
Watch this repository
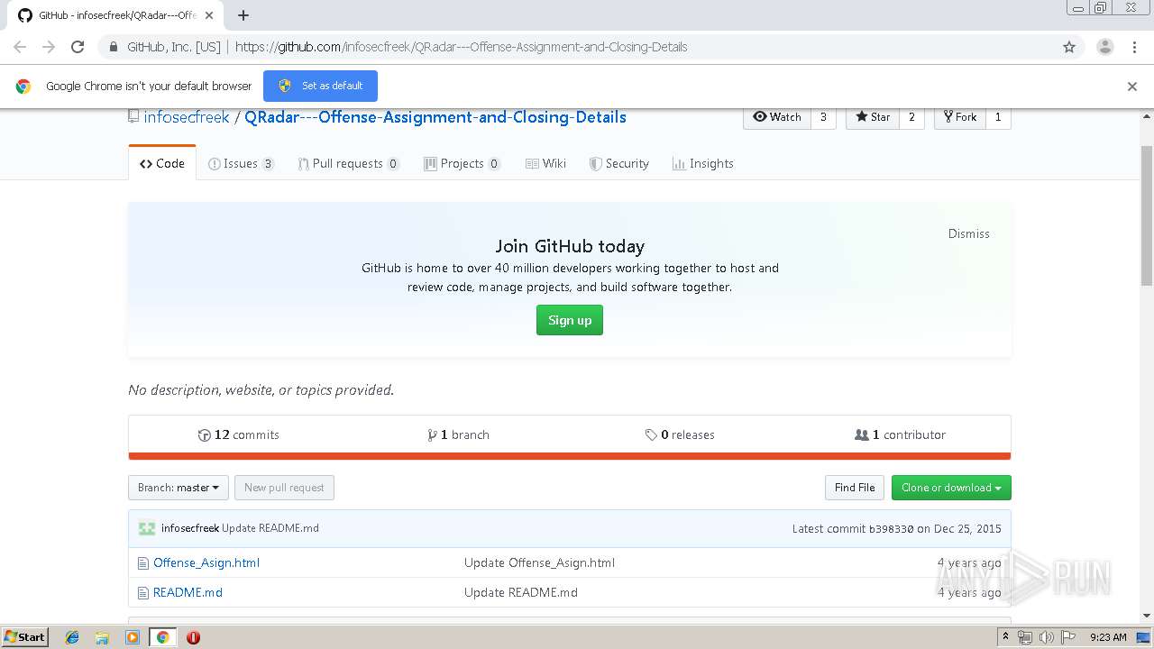777,117
